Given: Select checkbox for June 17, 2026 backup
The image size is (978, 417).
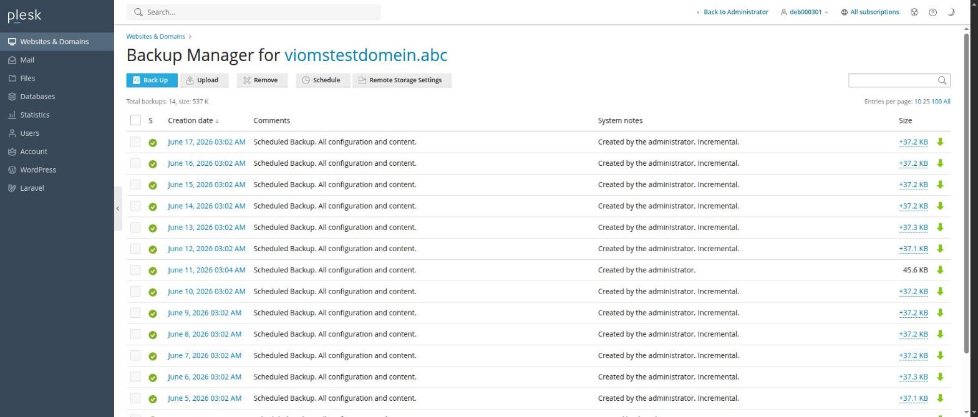Looking at the screenshot, I should pos(135,142).
